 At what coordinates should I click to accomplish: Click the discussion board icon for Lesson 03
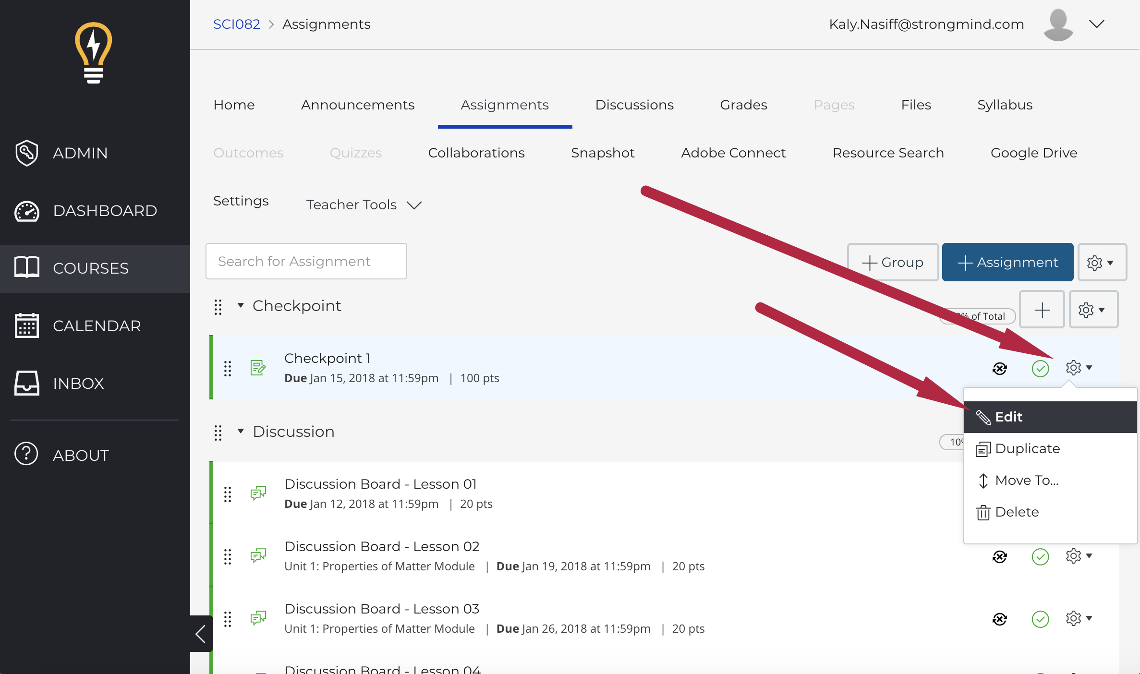[258, 618]
